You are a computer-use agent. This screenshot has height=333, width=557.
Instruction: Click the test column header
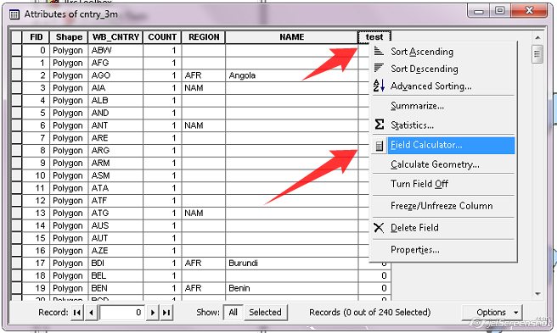(374, 37)
